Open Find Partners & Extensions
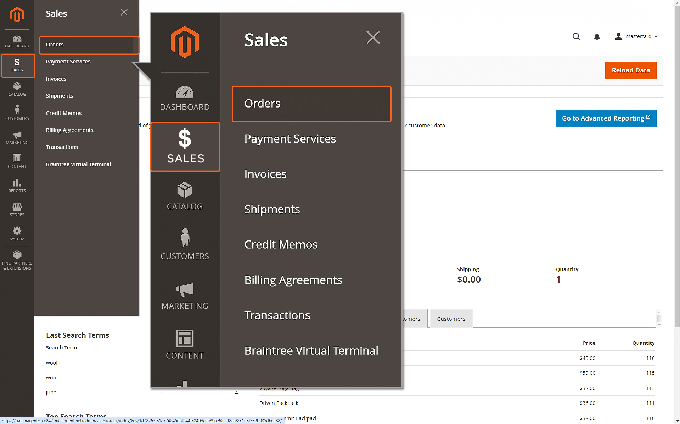The height and width of the screenshot is (424, 680). 17,261
